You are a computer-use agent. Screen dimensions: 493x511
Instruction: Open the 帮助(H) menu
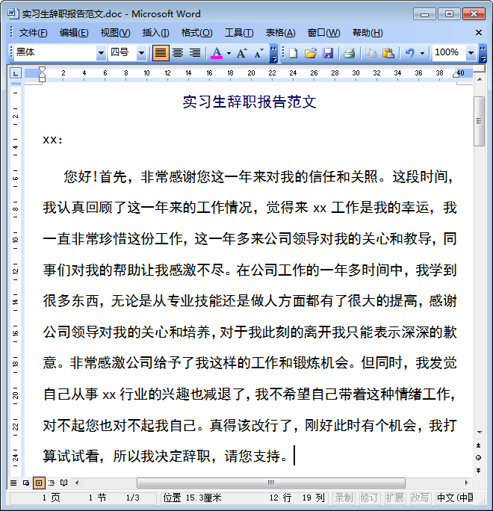368,33
